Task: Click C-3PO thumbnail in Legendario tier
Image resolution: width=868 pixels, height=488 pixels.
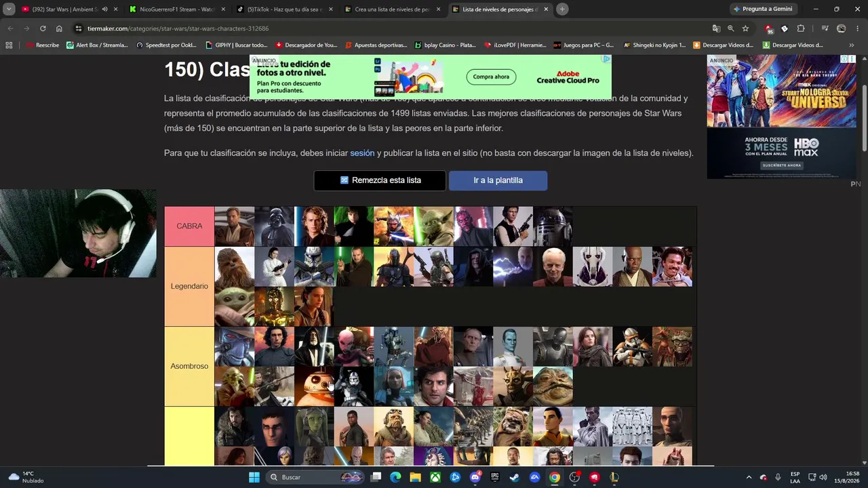Action: (275, 306)
